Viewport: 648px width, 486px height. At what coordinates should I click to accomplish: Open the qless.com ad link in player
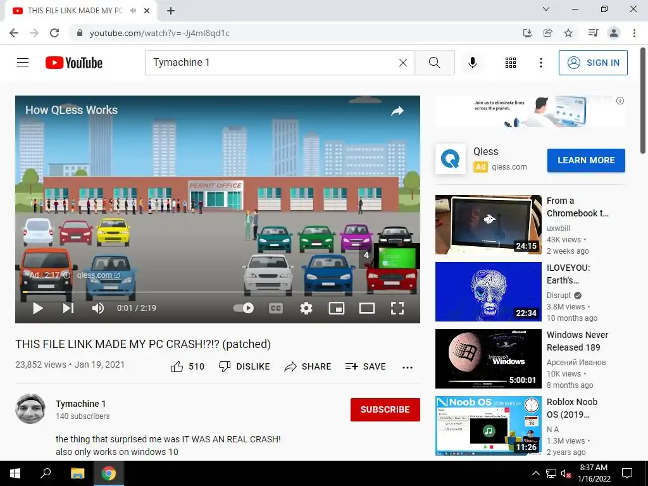(98, 275)
